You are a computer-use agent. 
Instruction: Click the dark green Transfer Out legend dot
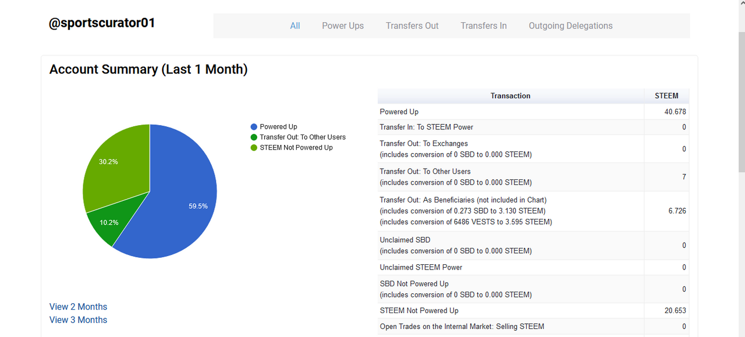tap(254, 137)
